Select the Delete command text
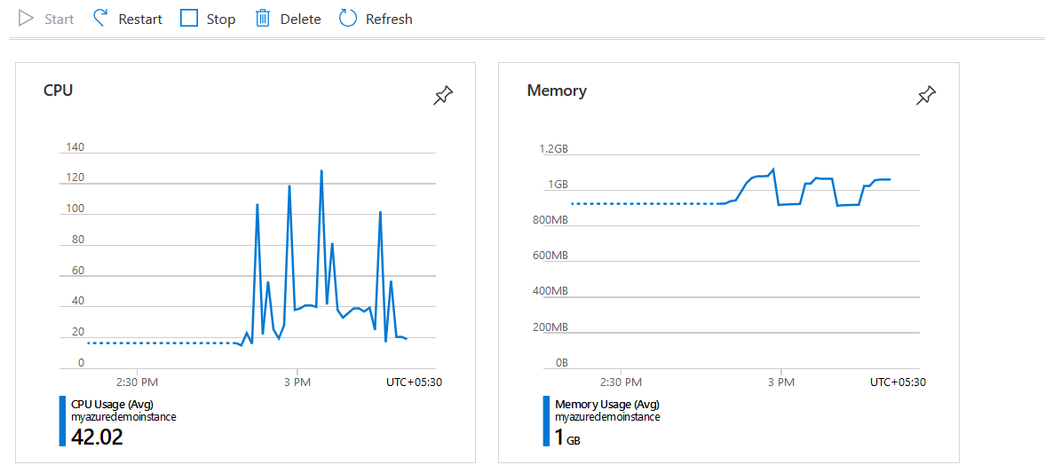The image size is (1045, 473). 300,20
